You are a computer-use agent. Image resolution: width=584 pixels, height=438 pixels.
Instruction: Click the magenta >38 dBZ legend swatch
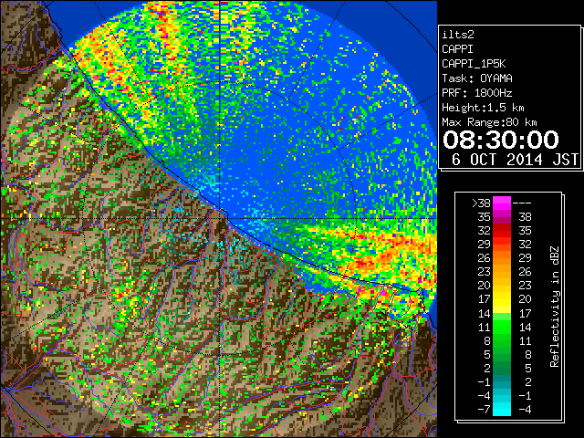click(x=502, y=203)
